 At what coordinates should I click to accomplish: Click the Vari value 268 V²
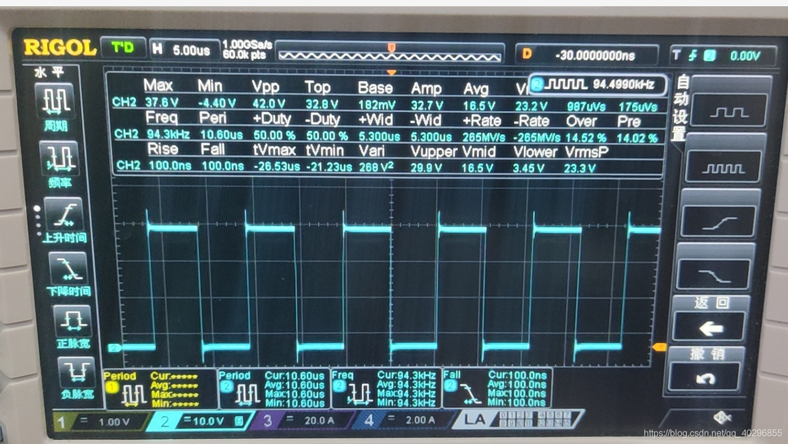click(x=376, y=167)
